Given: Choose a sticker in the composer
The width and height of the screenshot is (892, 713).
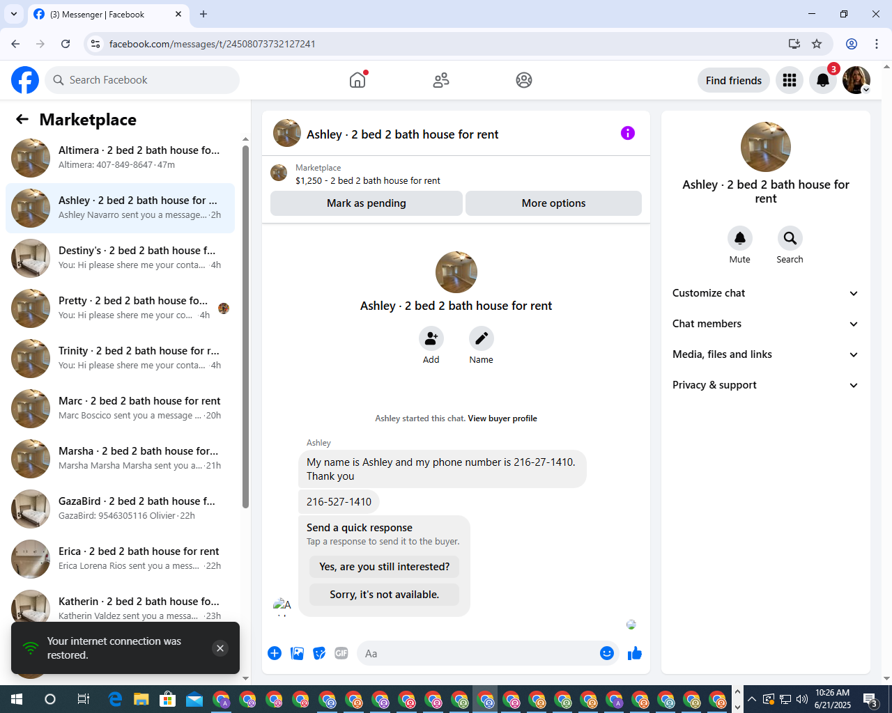Looking at the screenshot, I should (x=319, y=653).
